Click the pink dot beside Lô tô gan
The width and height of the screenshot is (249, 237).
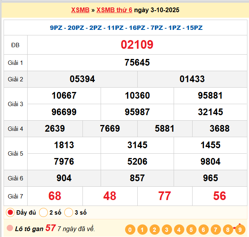(10, 228)
